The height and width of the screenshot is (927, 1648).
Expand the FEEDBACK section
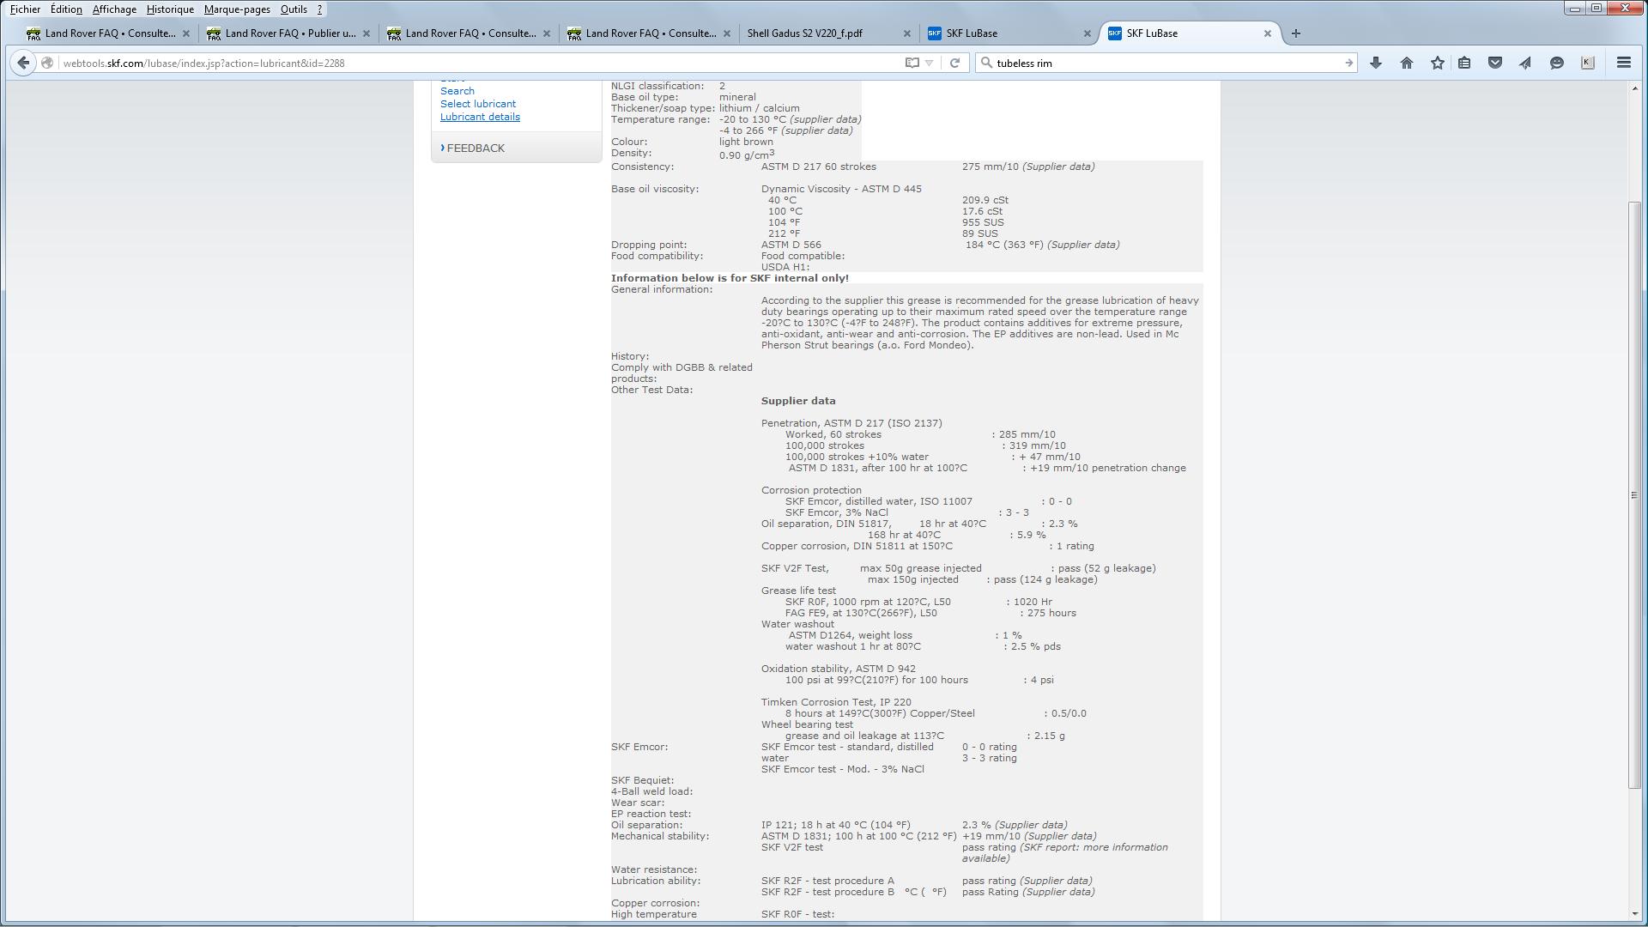coord(475,148)
